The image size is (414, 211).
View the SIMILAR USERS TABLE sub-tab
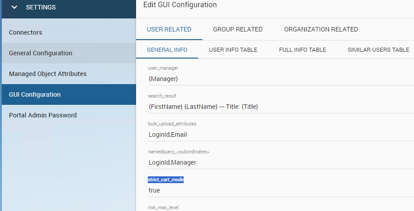coord(378,49)
